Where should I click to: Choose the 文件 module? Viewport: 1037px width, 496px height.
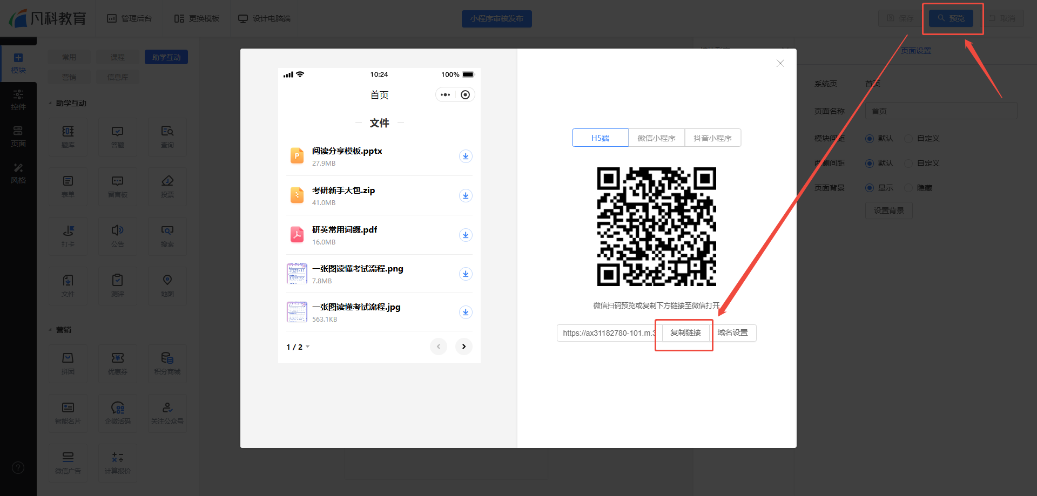pos(68,286)
